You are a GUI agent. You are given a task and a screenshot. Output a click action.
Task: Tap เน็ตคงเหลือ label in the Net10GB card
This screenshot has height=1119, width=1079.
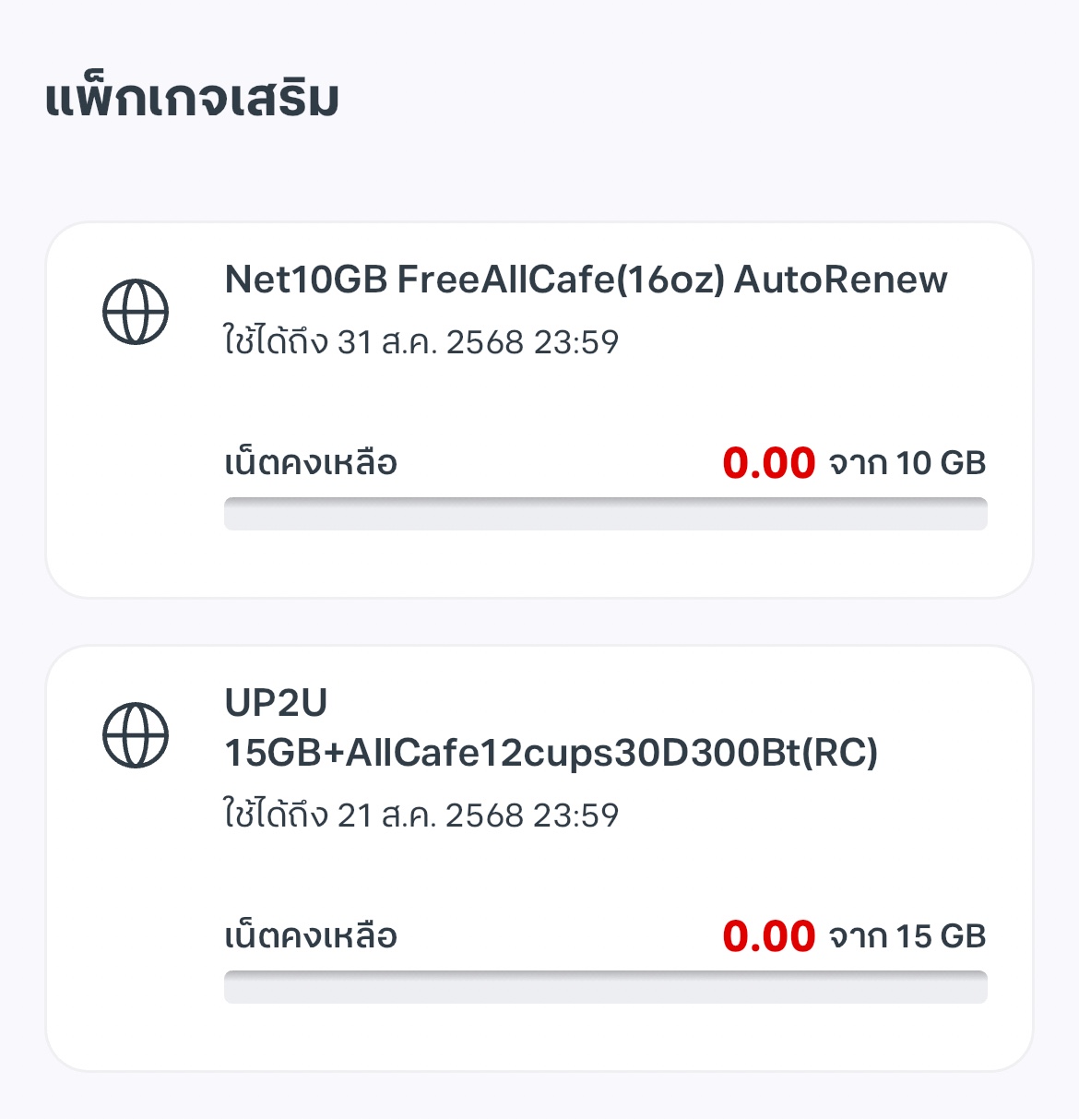click(x=311, y=461)
